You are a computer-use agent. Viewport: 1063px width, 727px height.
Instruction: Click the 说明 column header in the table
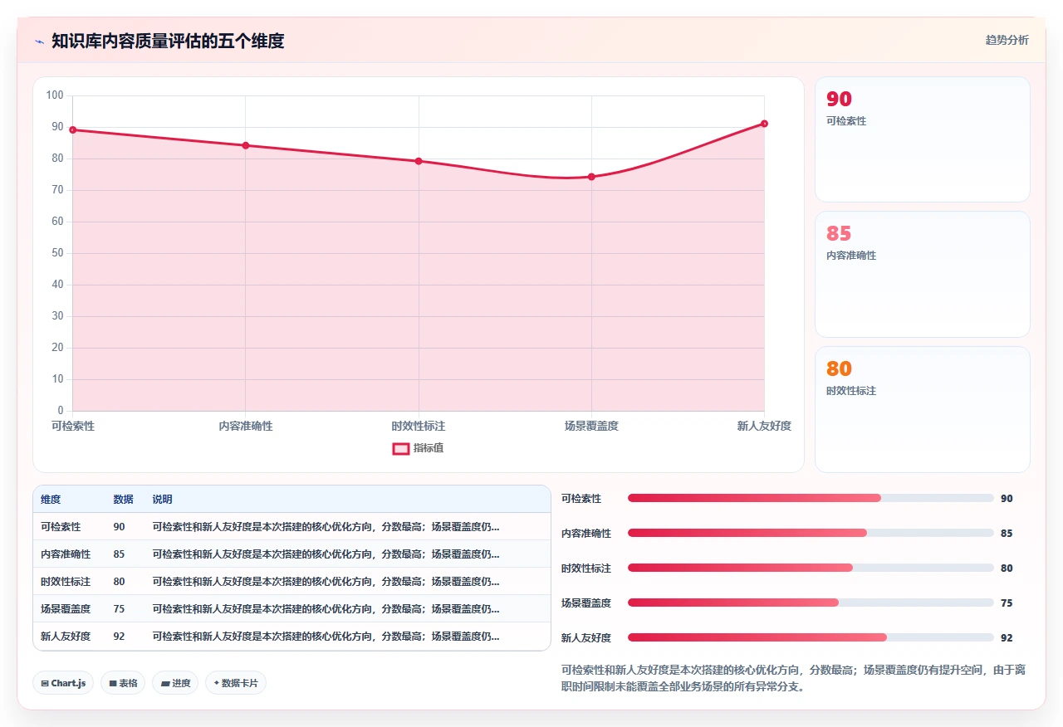[162, 500]
